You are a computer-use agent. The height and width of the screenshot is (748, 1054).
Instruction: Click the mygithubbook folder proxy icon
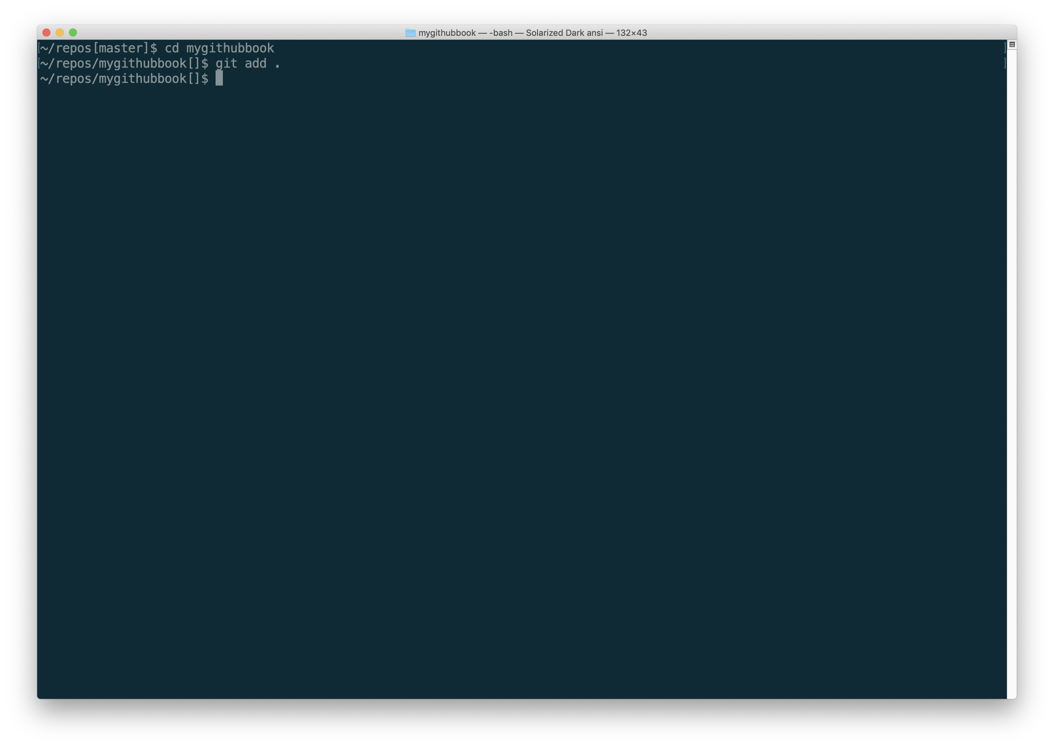(410, 33)
